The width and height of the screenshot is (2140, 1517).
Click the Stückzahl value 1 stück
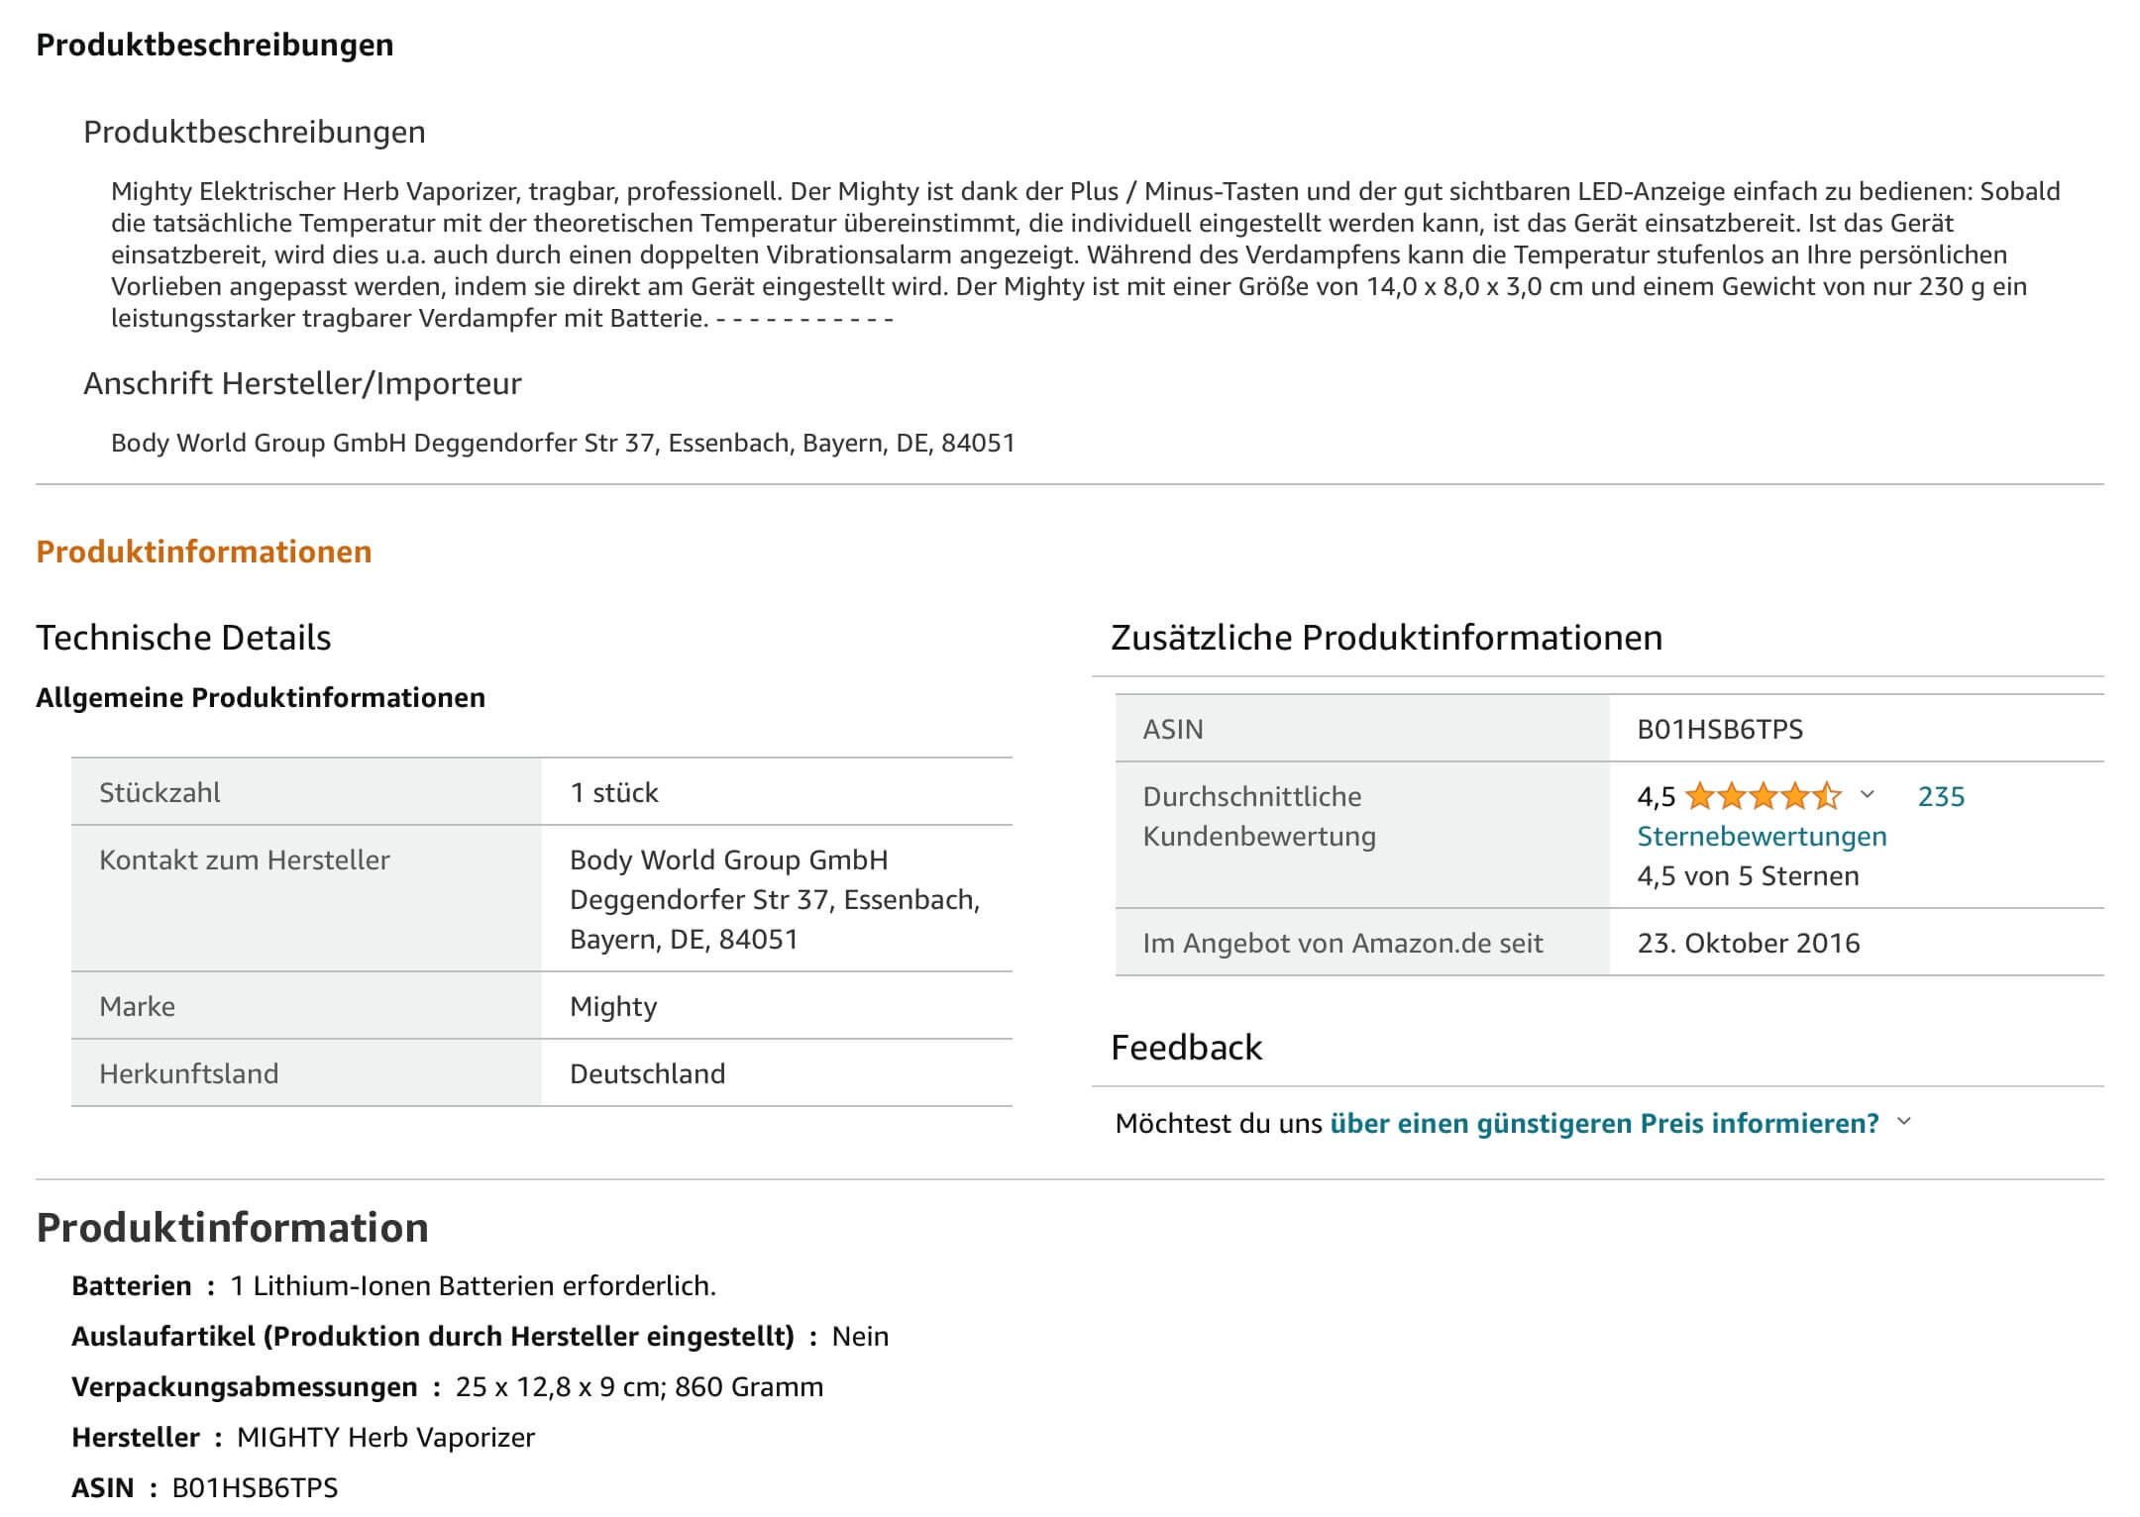pyautogui.click(x=614, y=793)
